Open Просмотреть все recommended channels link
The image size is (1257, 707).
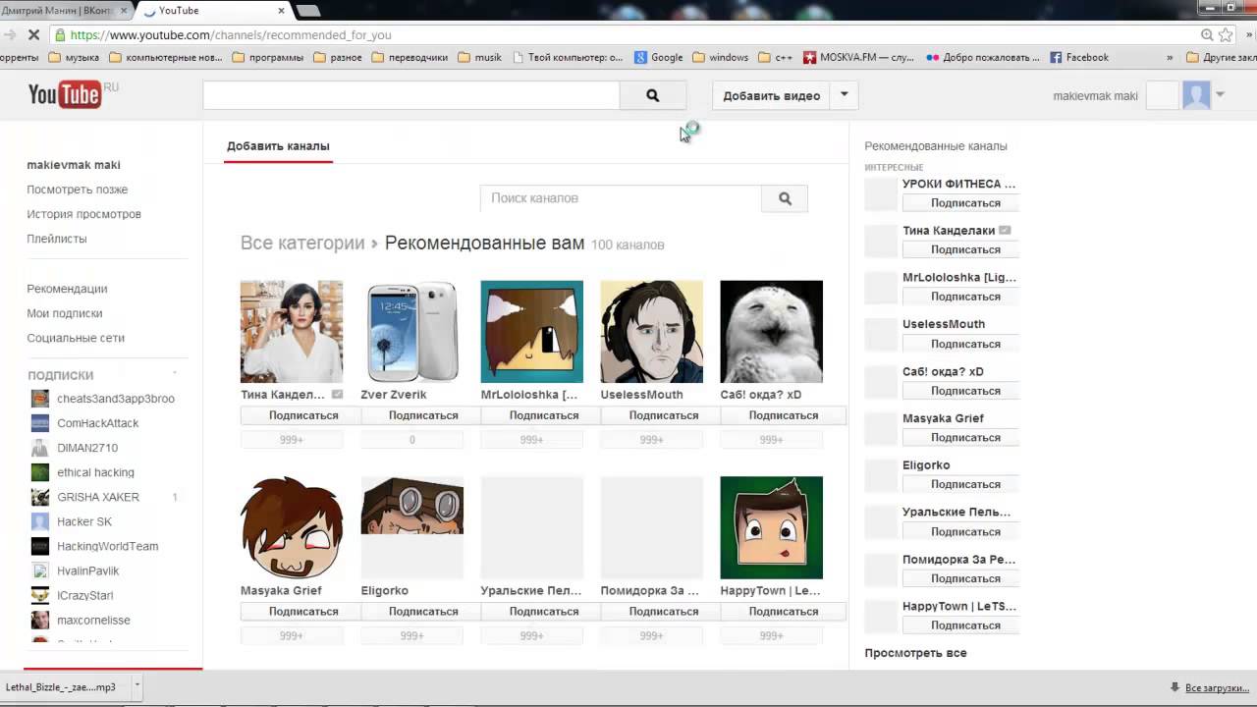tap(915, 653)
